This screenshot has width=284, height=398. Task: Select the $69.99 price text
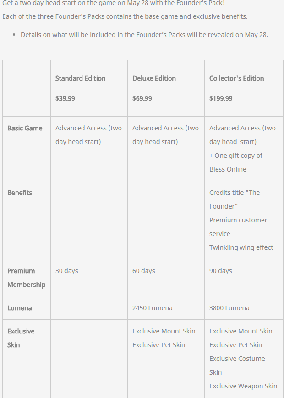pos(142,98)
